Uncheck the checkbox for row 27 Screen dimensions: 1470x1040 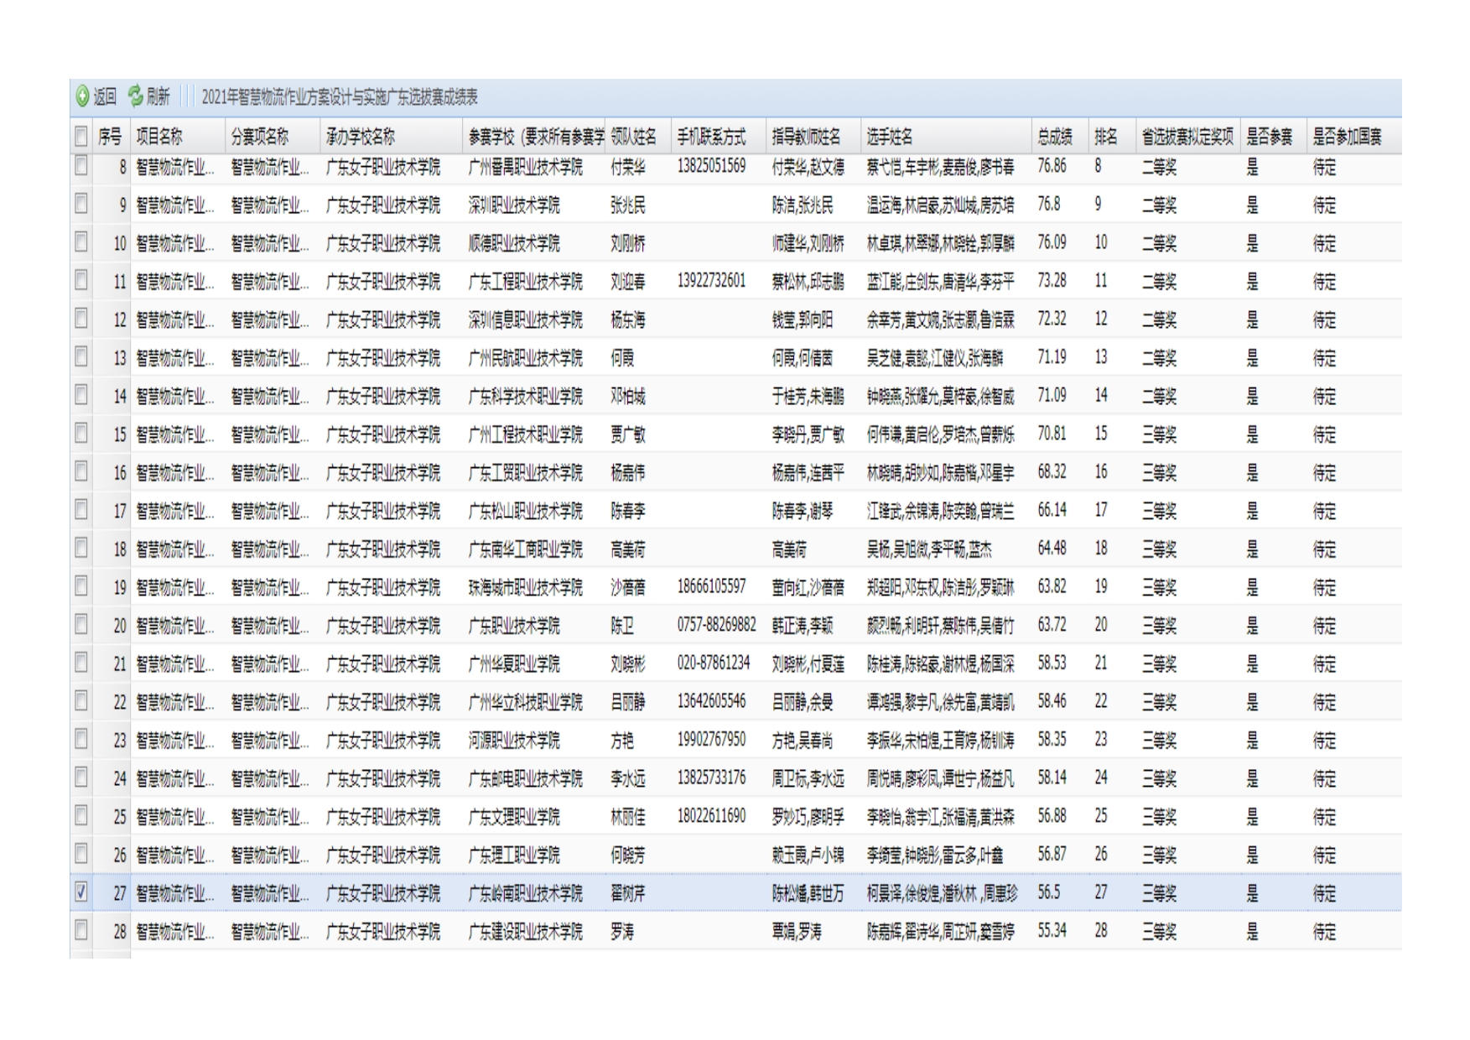tap(81, 892)
